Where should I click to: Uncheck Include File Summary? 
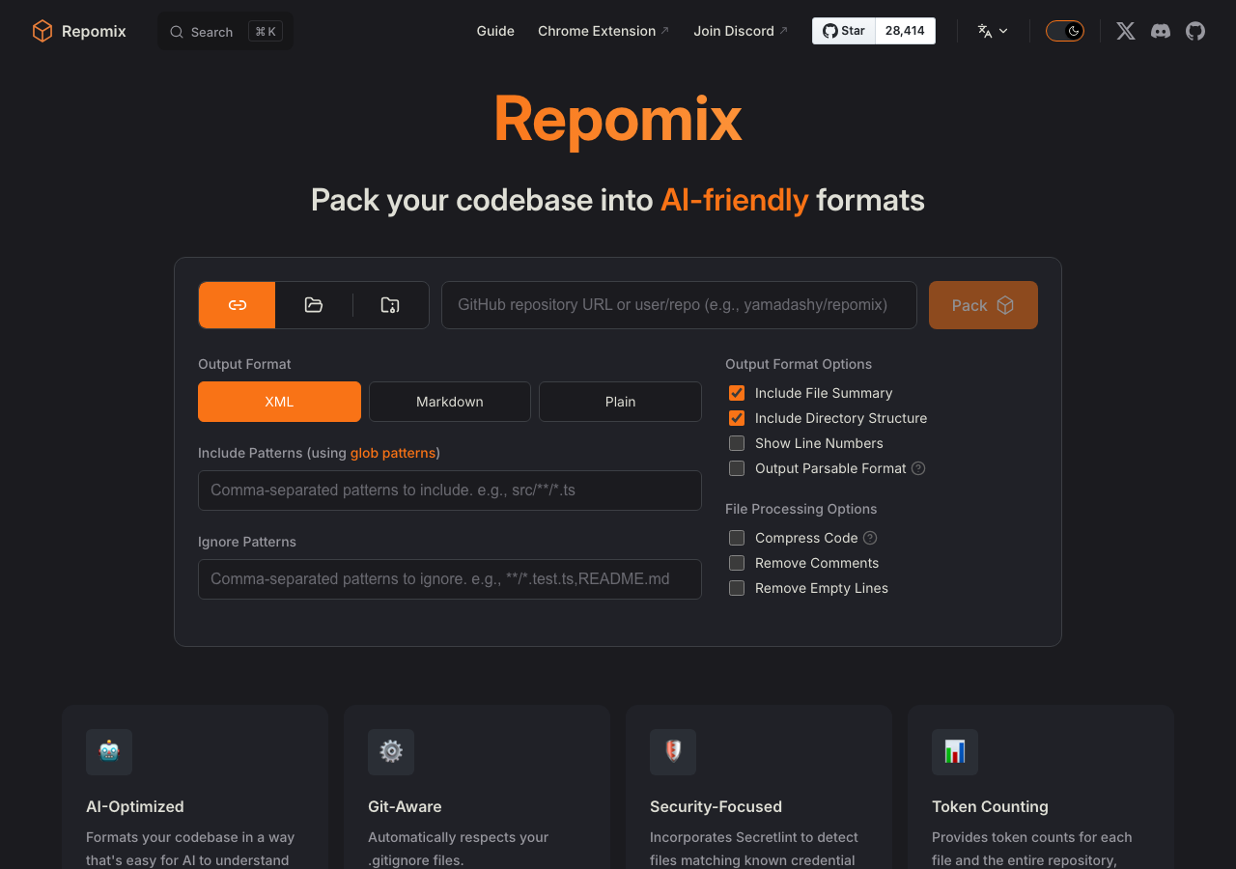737,393
